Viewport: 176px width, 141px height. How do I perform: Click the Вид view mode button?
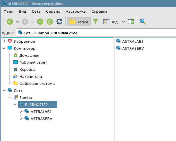click(110, 22)
